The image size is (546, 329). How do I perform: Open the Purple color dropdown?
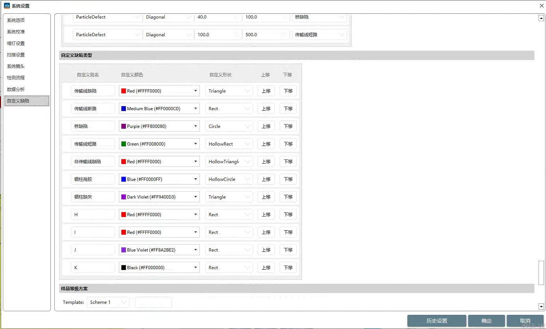click(159, 126)
